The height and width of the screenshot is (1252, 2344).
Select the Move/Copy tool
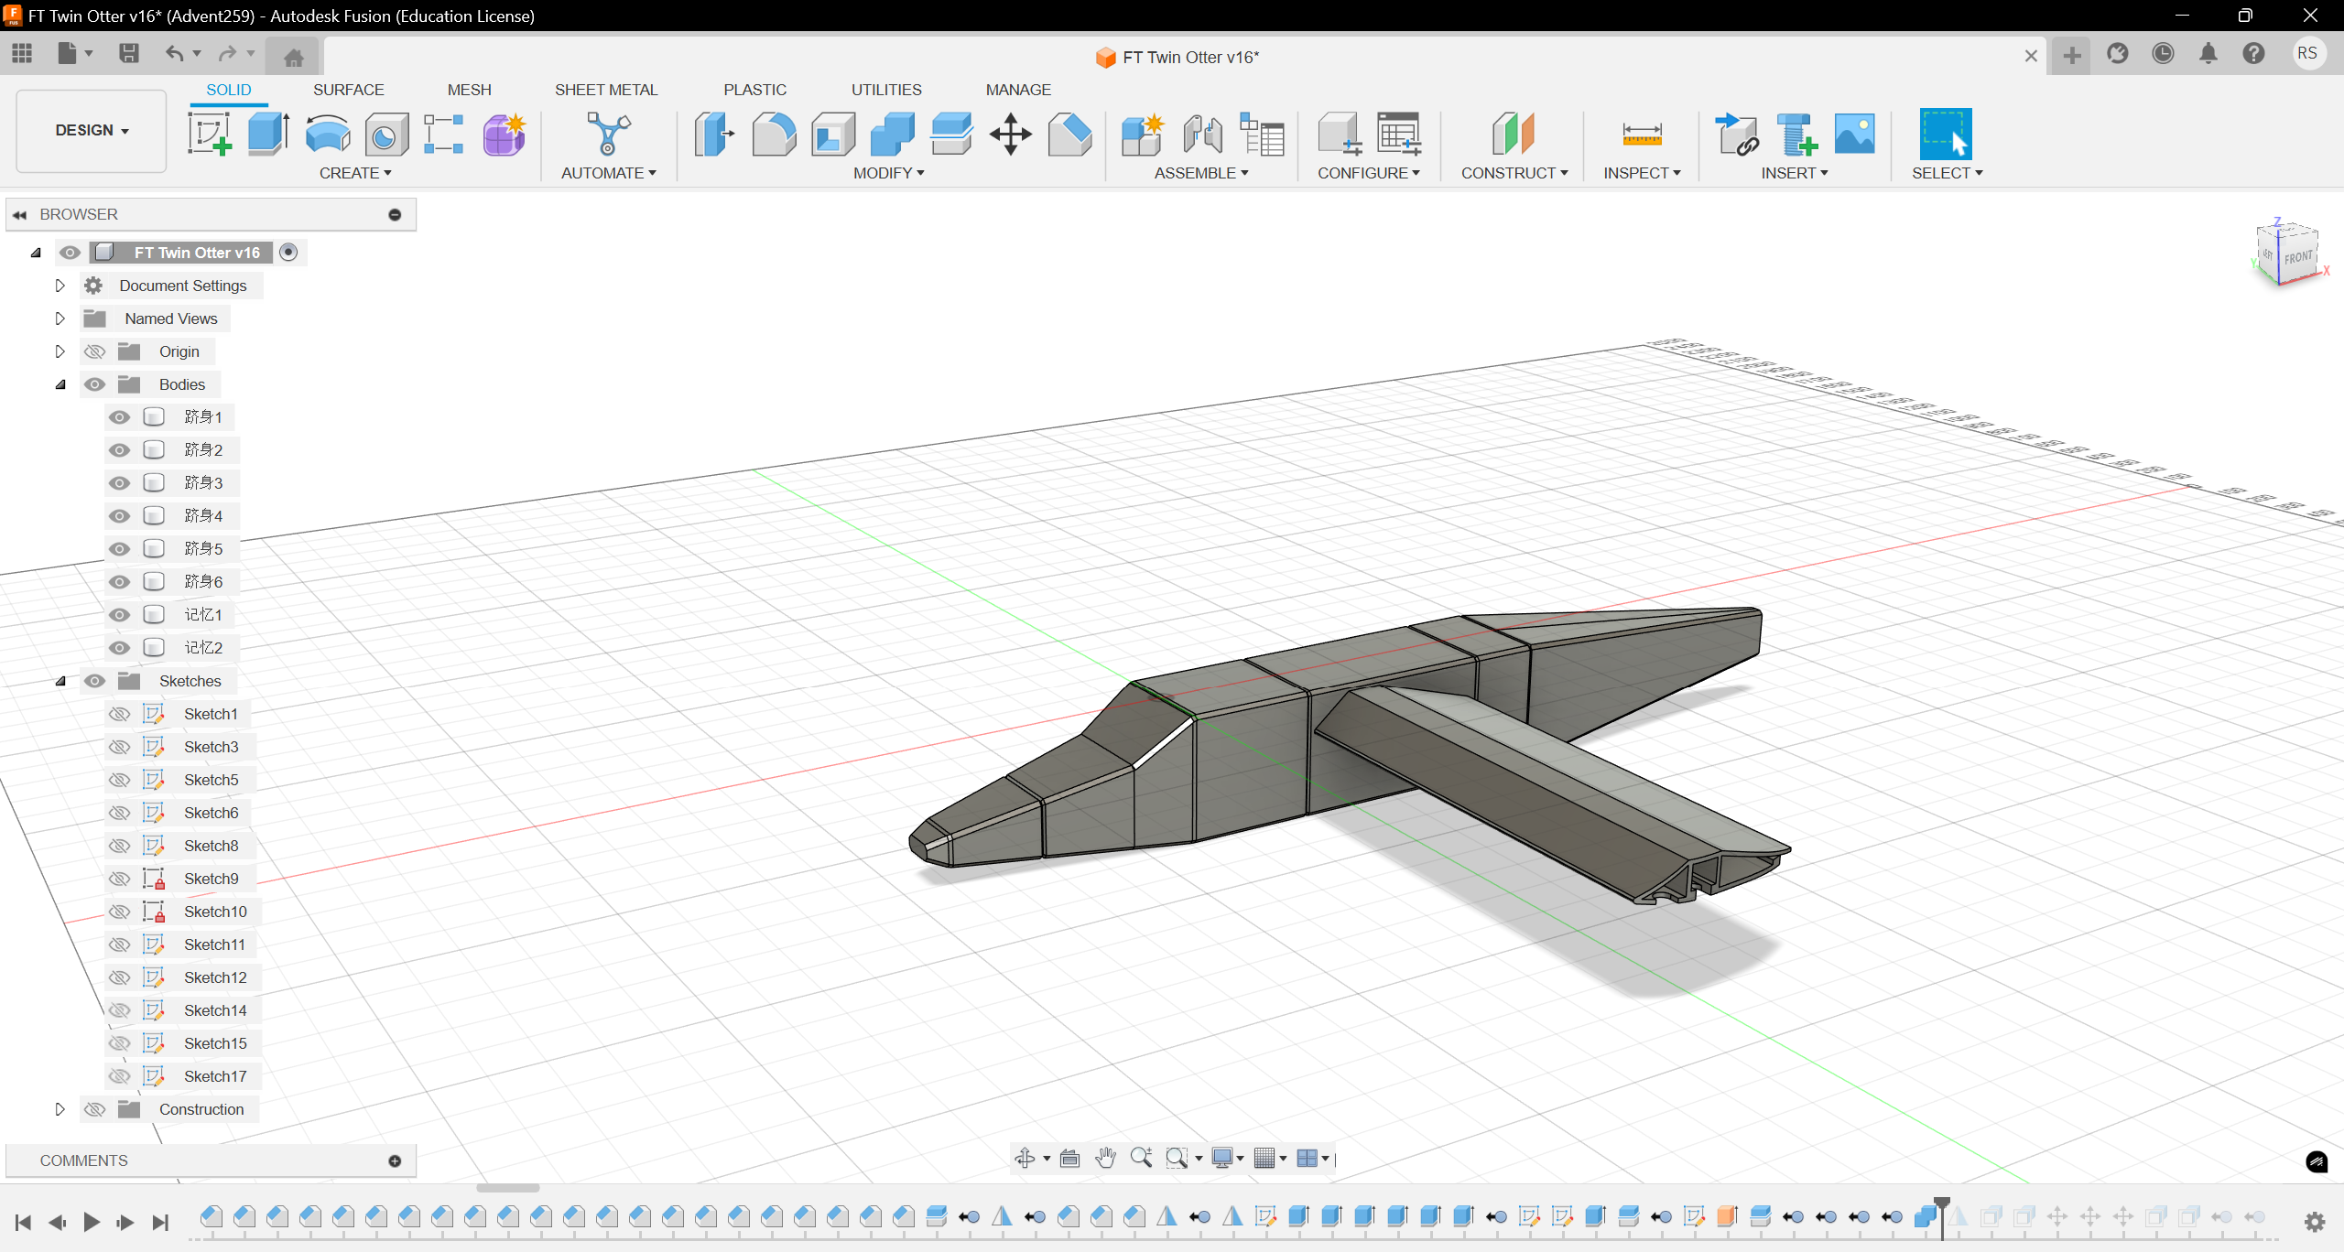1011,135
